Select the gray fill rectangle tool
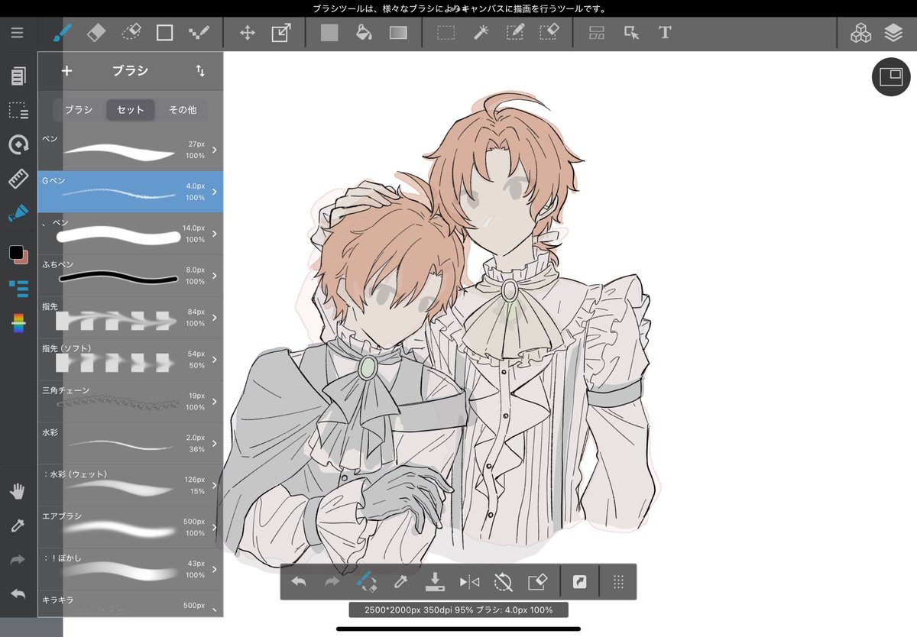 329,33
